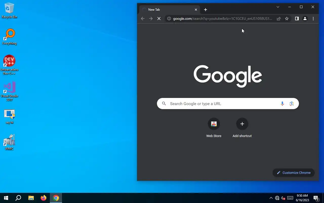324x203 pixels.
Task: Select Visual Studio 2017 desktop shortcut
Action: coord(9,91)
